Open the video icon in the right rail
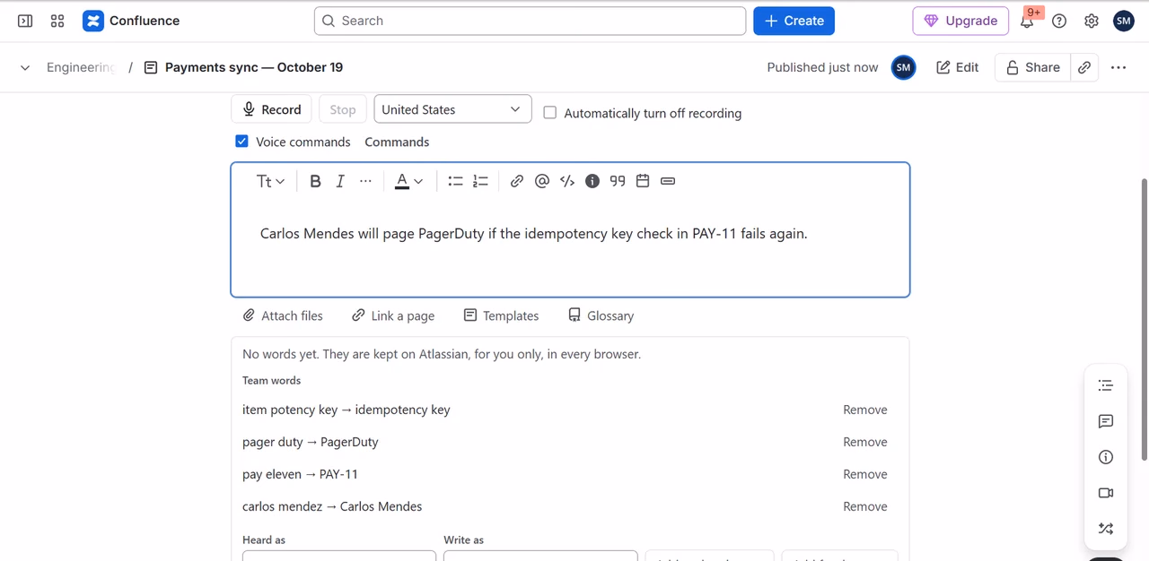 point(1106,493)
